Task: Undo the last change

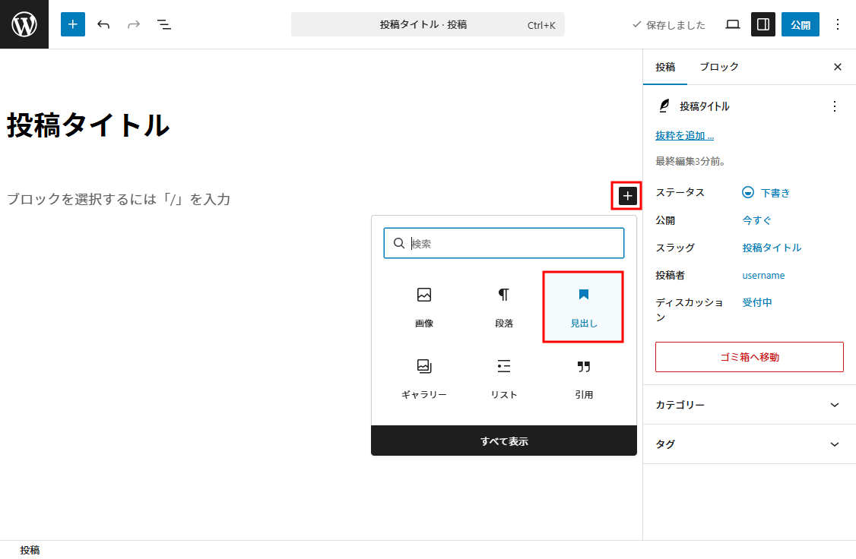Action: click(103, 24)
